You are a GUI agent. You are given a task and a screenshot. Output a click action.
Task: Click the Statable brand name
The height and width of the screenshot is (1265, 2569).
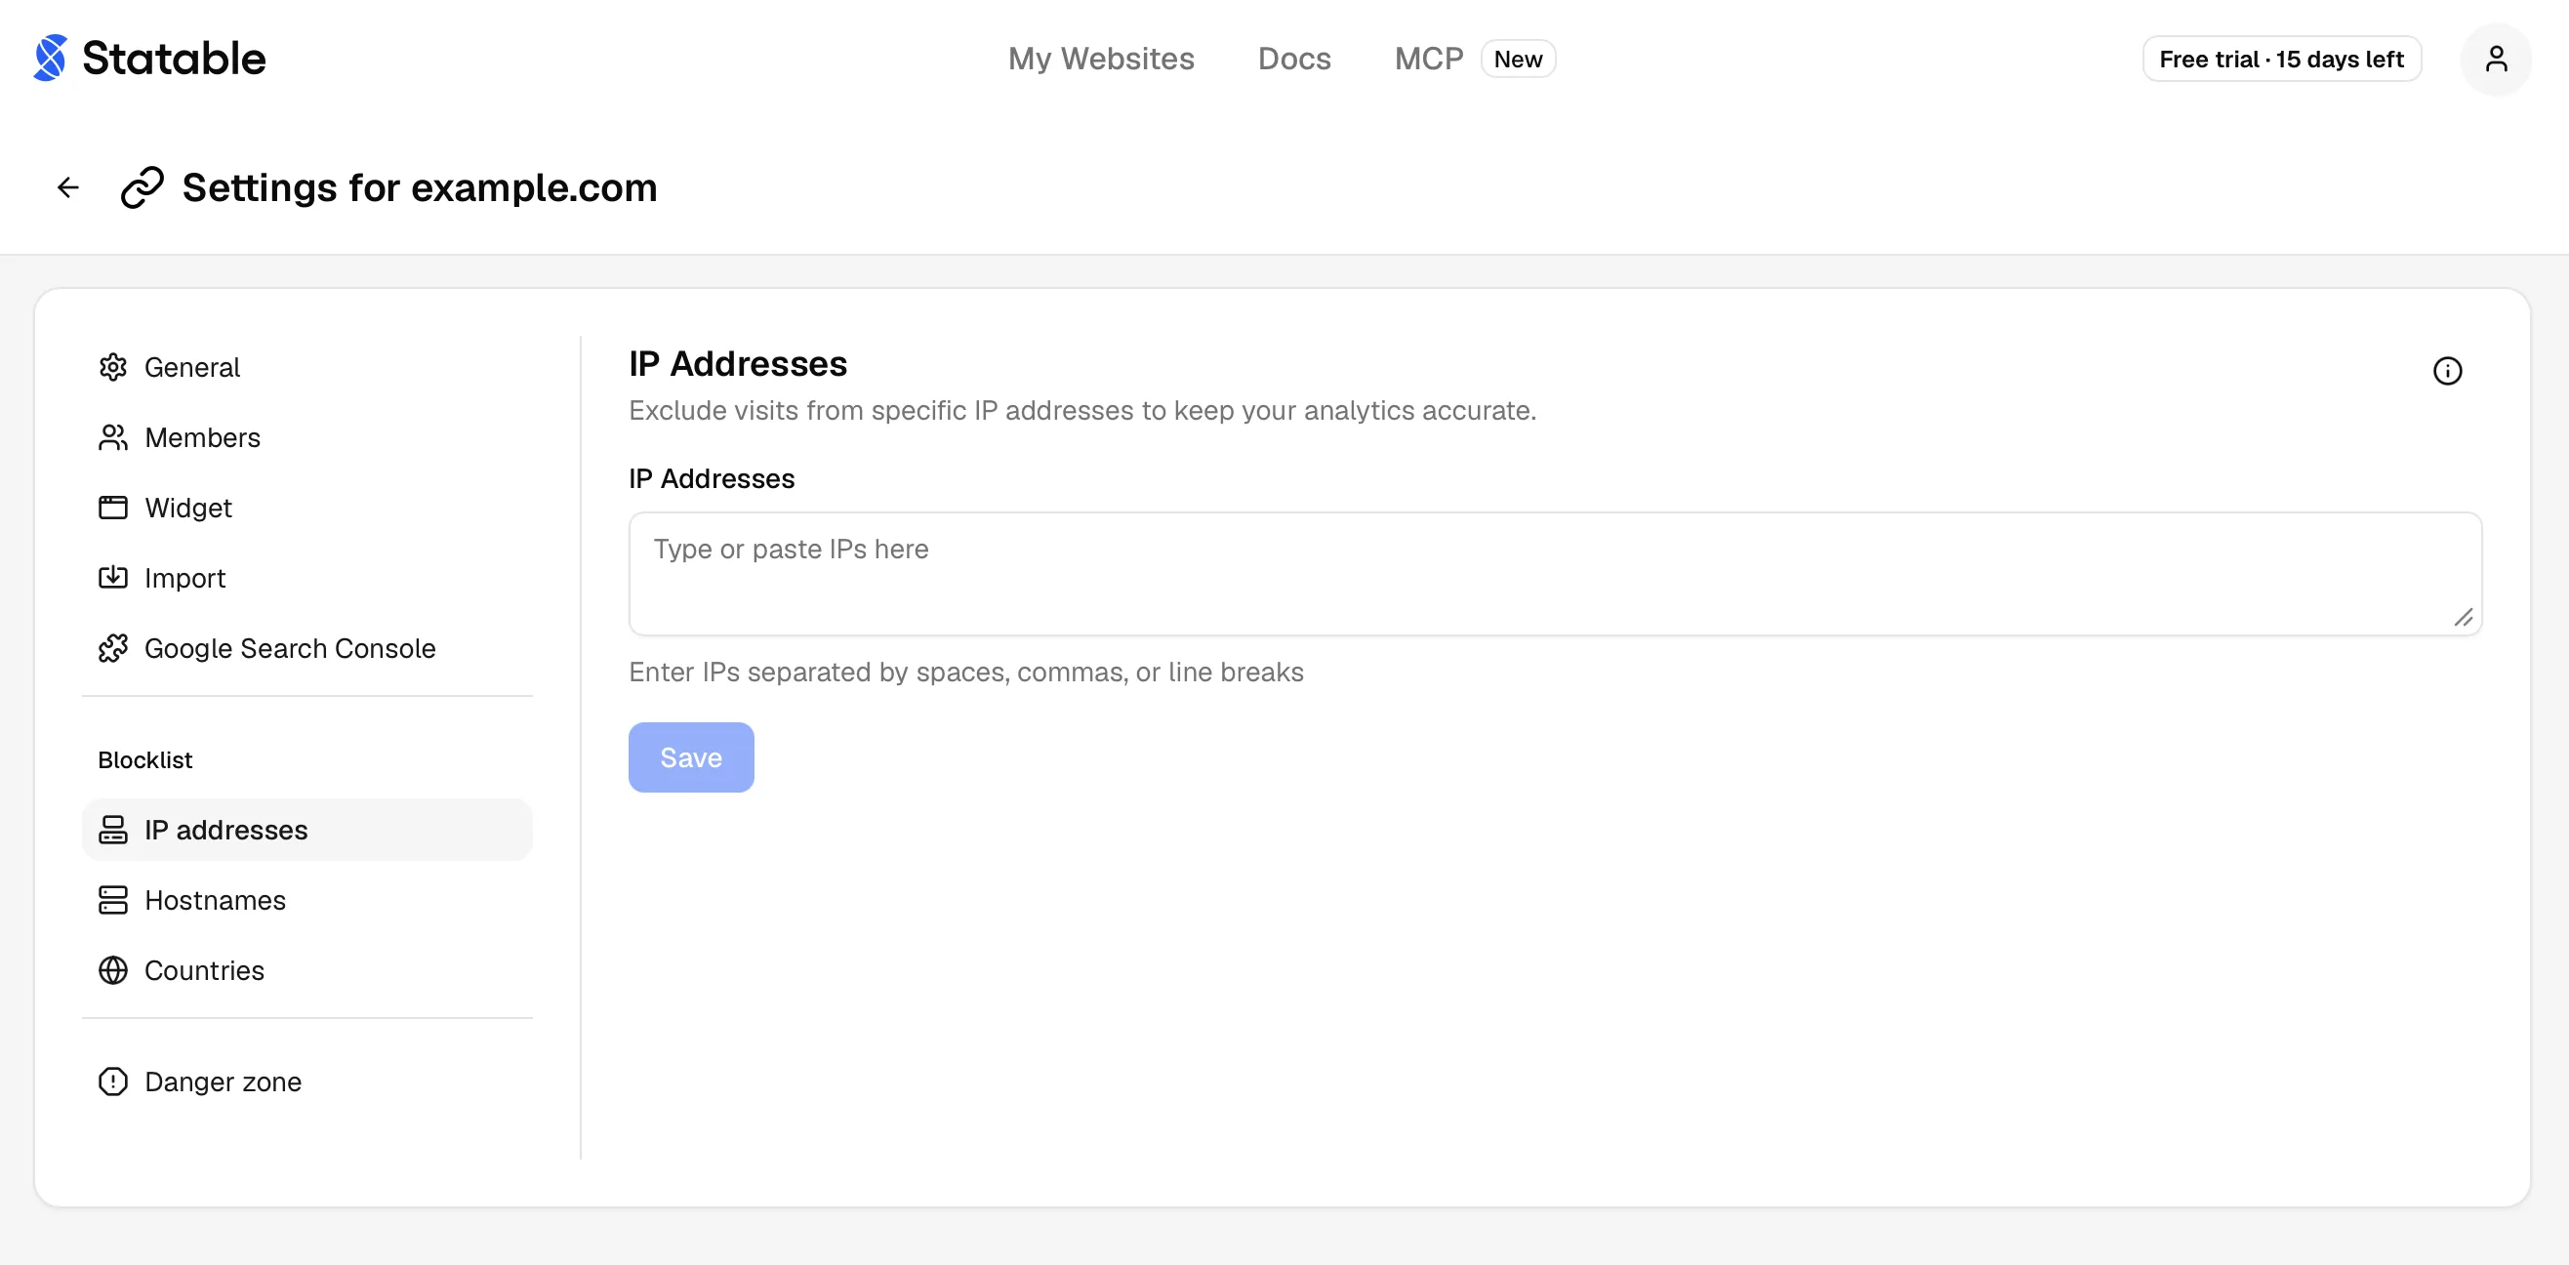(x=174, y=59)
